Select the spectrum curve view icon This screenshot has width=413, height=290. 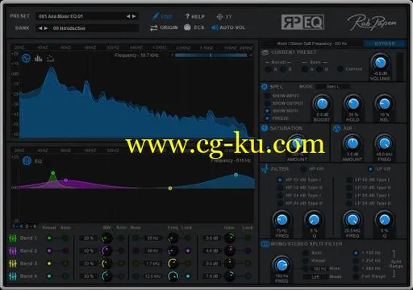[26, 58]
